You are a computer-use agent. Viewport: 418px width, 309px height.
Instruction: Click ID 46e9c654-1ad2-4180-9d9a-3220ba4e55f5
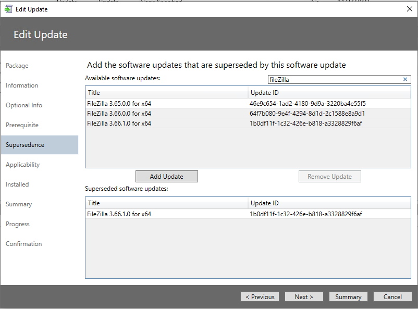pyautogui.click(x=308, y=104)
